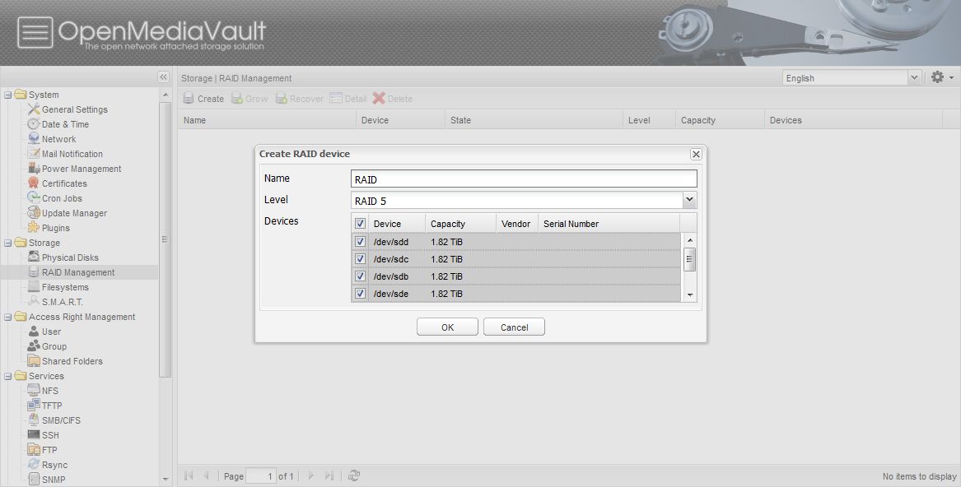
Task: Sort RAID grid by State column
Action: (x=534, y=120)
